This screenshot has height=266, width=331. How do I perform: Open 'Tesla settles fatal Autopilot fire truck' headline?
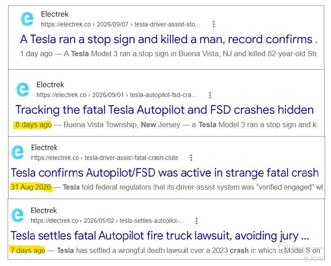click(160, 236)
